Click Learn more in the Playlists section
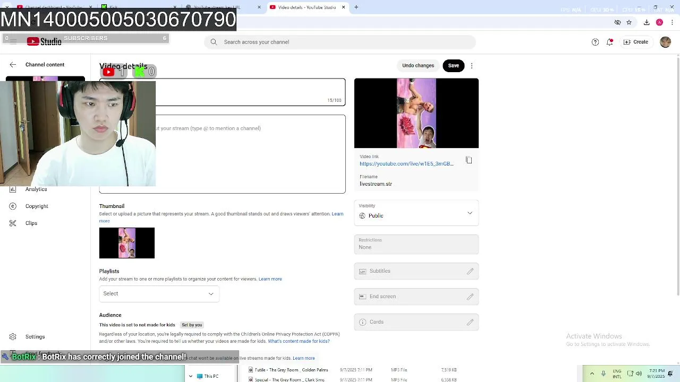 (270, 279)
